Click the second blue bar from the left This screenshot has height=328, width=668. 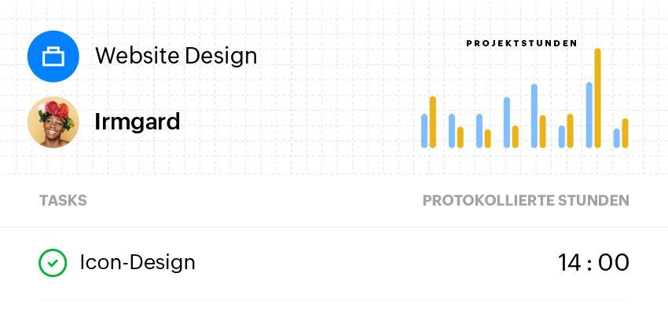(x=452, y=131)
